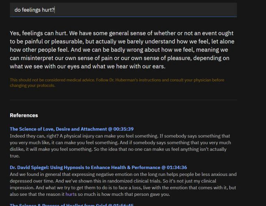Click the excerpt starting 'Indeed they can, right?'
Image resolution: width=266 pixels, height=206 pixels.
point(120,146)
